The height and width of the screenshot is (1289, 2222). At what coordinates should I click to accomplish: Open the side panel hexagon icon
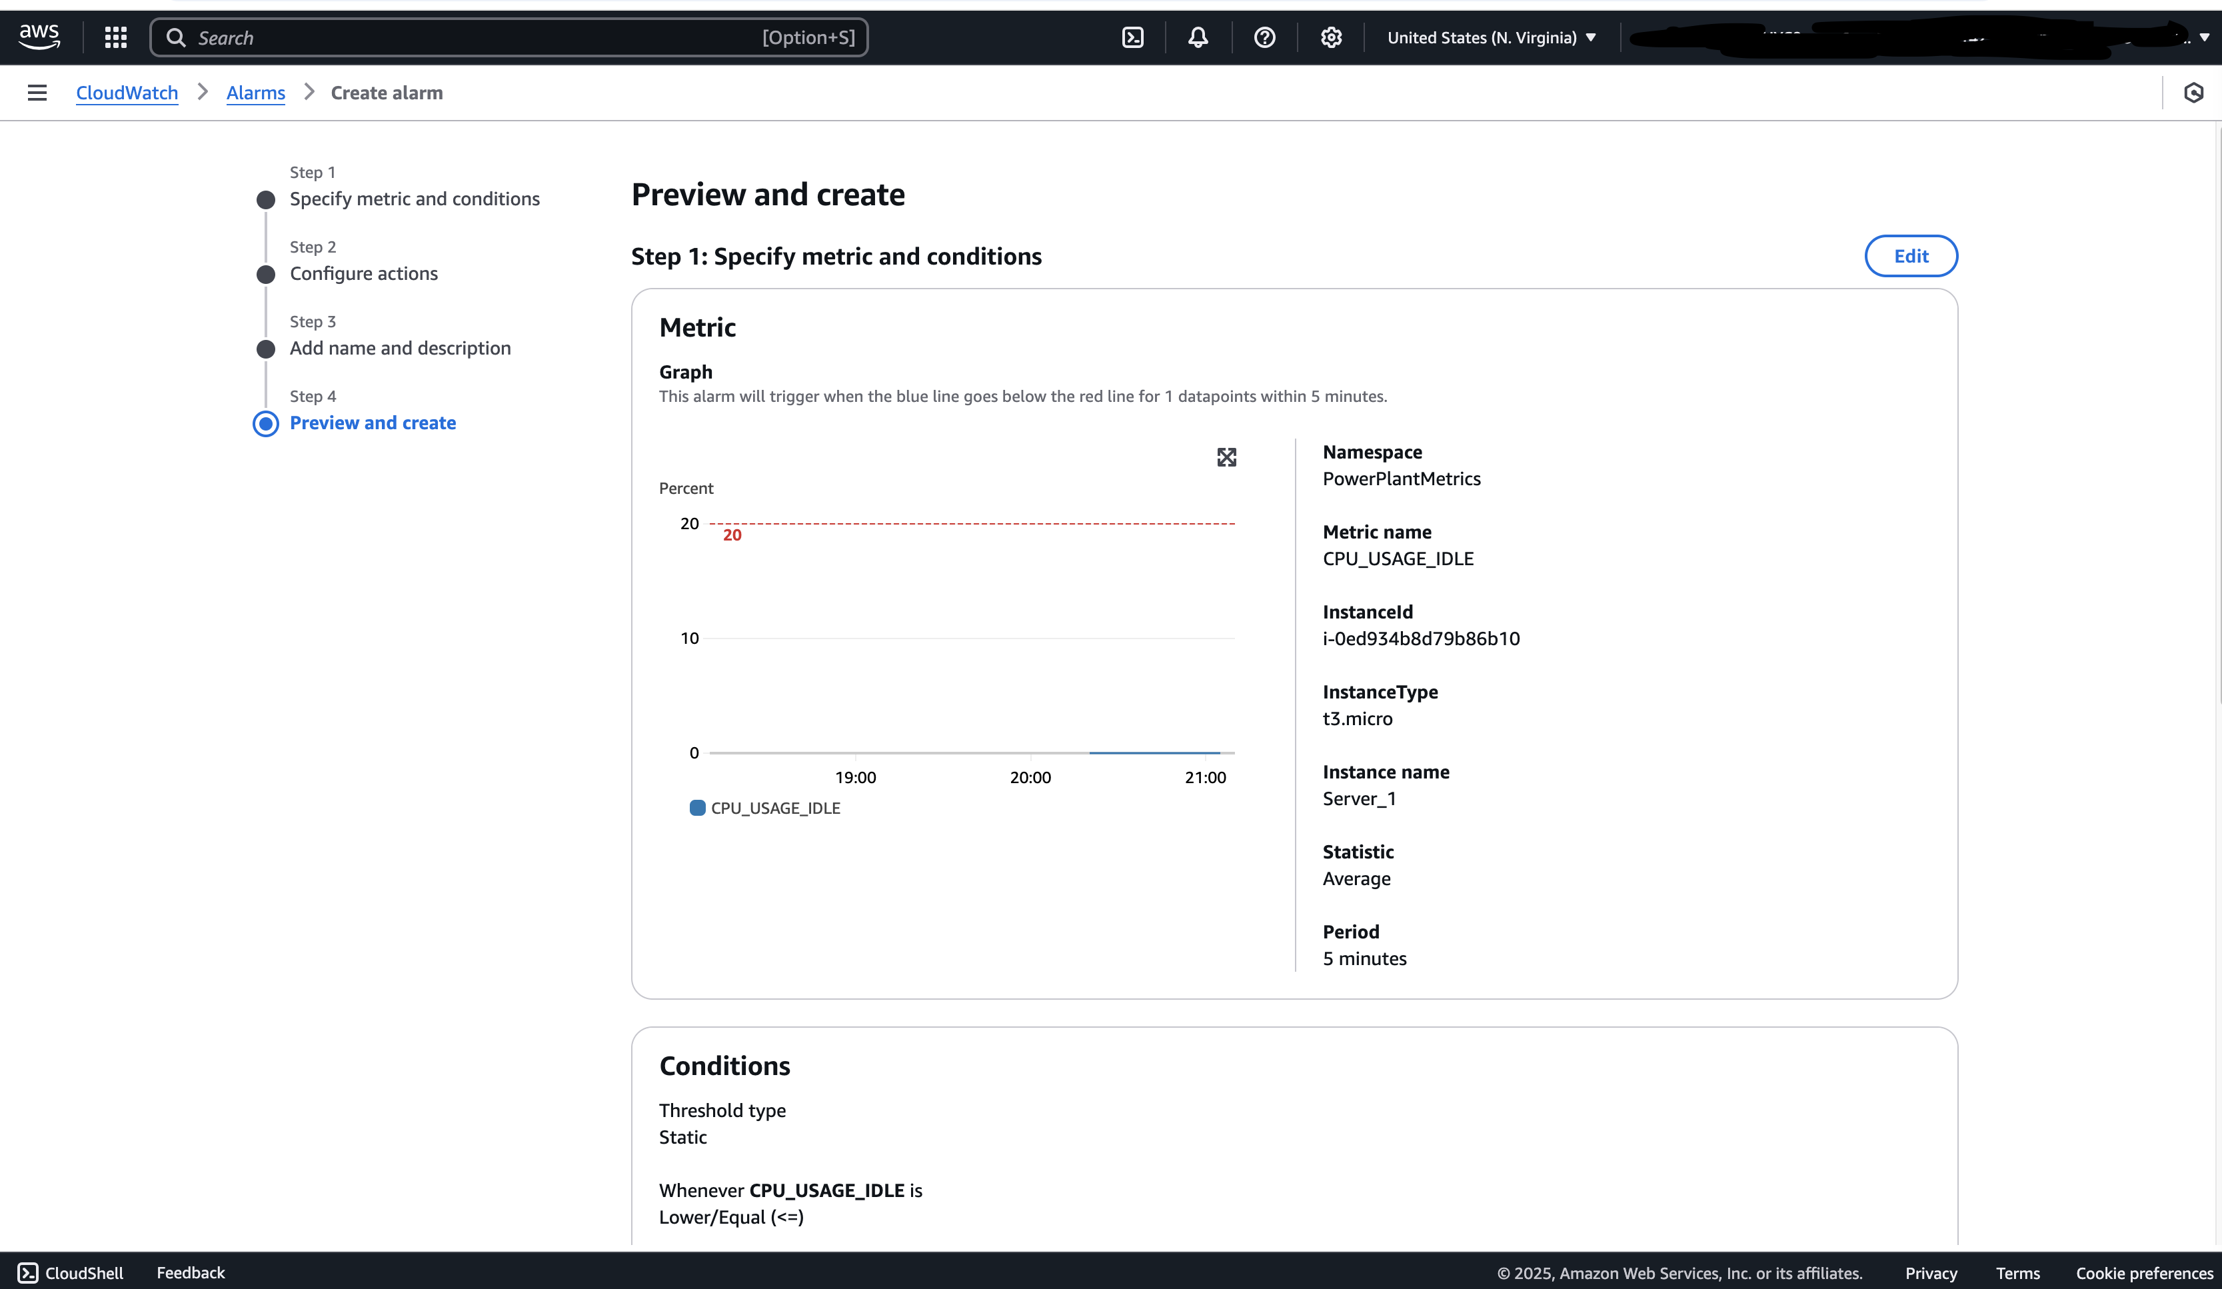coord(2194,93)
